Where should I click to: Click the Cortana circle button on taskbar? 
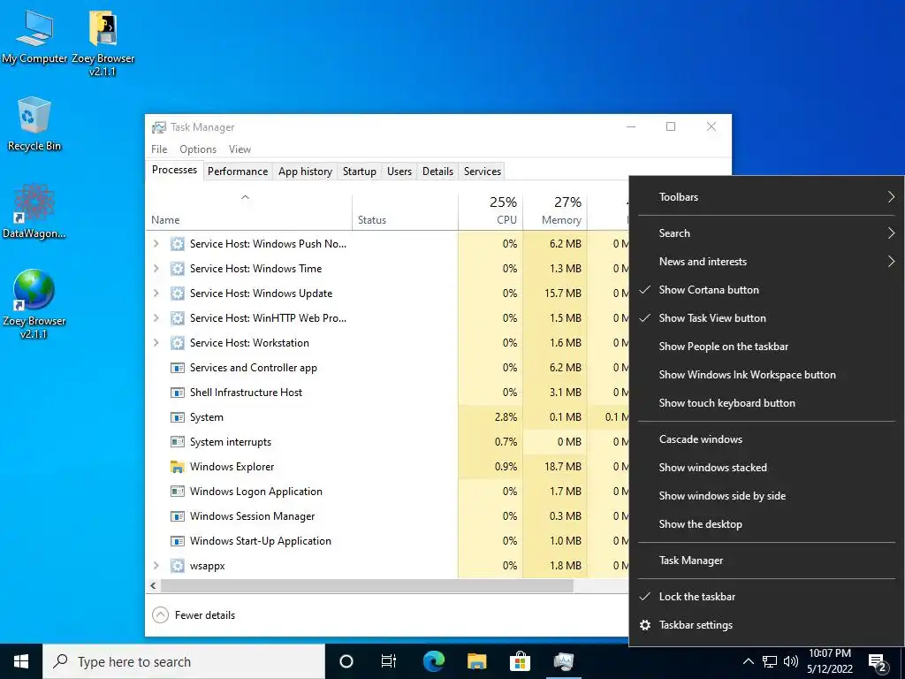pos(346,661)
